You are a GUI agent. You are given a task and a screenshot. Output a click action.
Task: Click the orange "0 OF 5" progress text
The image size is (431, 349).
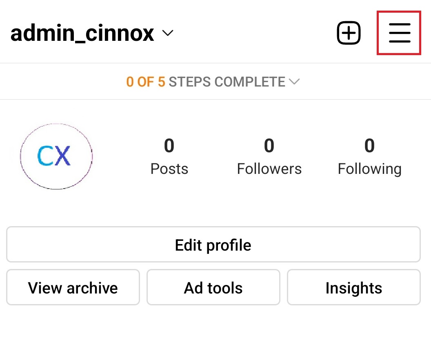(x=146, y=82)
